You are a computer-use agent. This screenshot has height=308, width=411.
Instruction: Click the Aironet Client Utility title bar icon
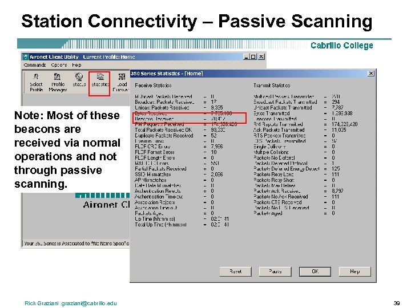26,56
